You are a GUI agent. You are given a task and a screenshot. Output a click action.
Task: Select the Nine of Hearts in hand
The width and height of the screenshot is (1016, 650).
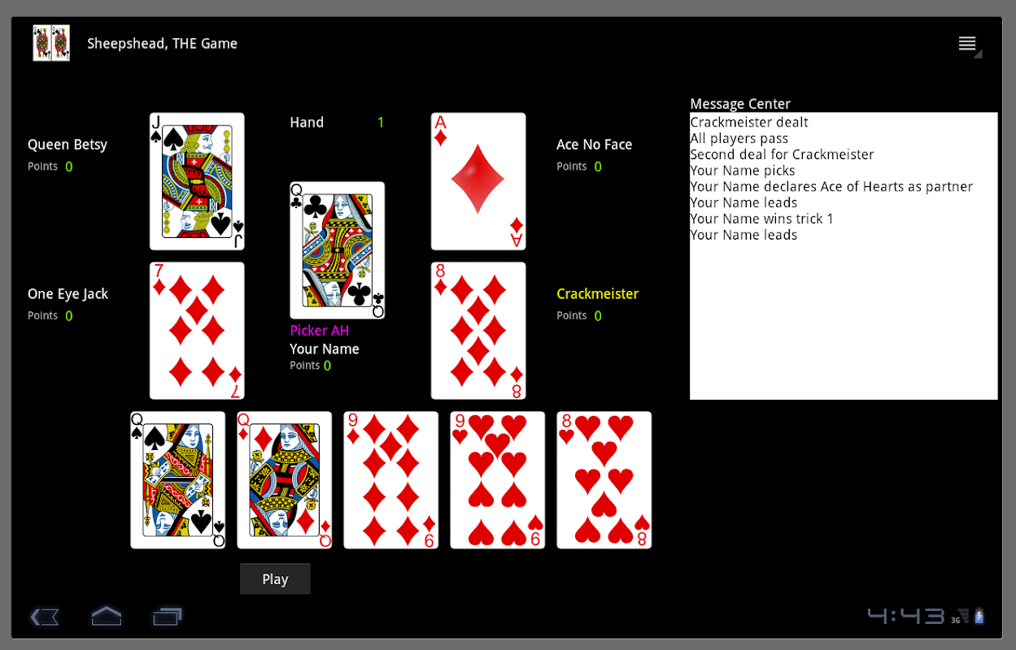click(498, 480)
